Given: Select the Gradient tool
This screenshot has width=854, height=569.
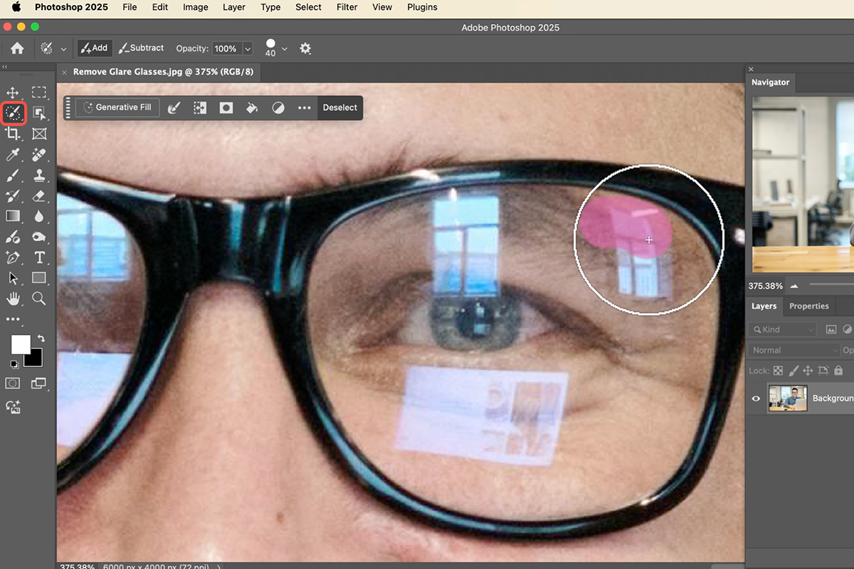Looking at the screenshot, I should tap(13, 216).
